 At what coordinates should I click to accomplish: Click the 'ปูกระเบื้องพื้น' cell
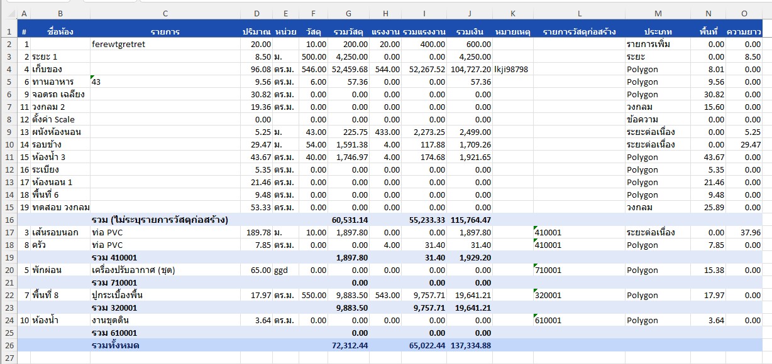click(165, 295)
